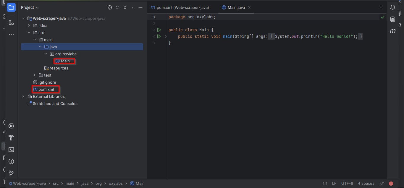Change the UTF-8 file encoding
The height and width of the screenshot is (188, 404).
[x=347, y=184]
